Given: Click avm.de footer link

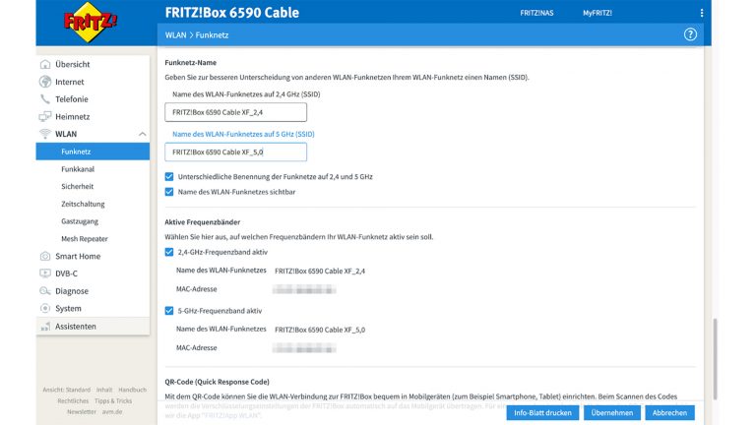Looking at the screenshot, I should click(x=112, y=412).
